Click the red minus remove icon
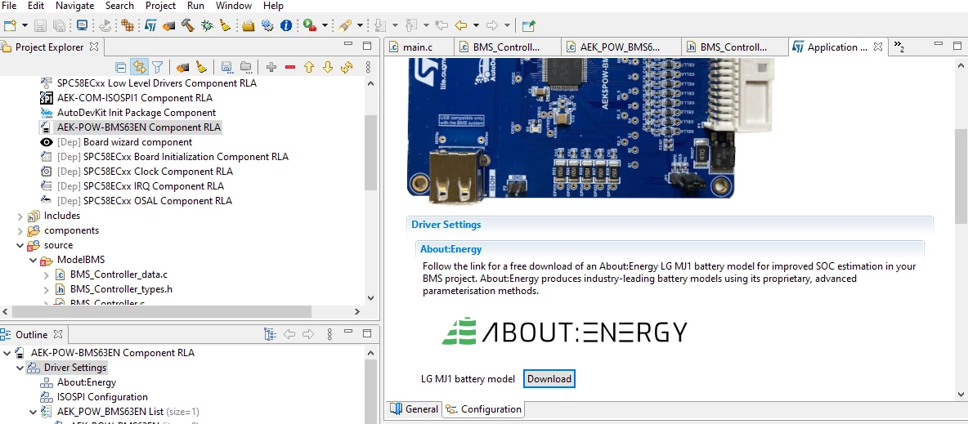Screen dimensions: 968x424 click(290, 67)
